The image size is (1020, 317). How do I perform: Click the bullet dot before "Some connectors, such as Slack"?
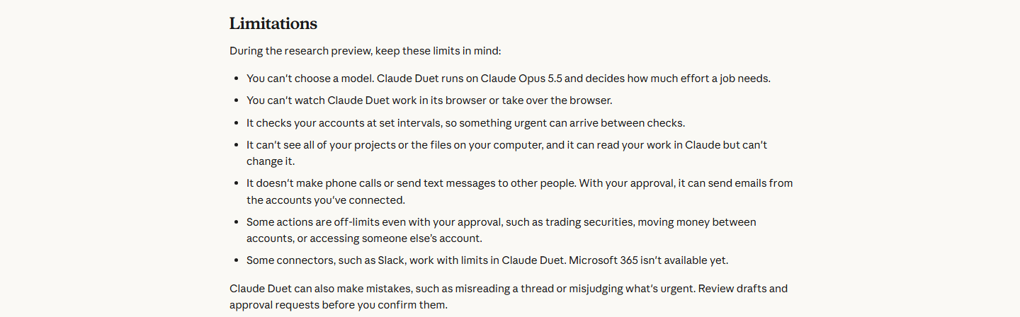point(236,260)
